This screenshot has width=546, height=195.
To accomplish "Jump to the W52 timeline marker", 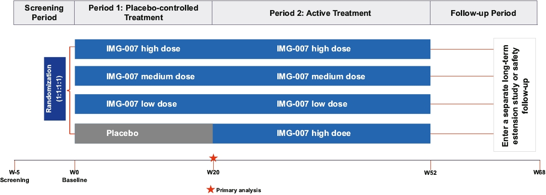I will click(x=430, y=172).
